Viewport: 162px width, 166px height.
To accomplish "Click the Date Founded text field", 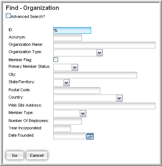I will [69, 136].
